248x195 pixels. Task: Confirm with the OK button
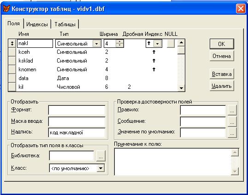click(x=222, y=44)
